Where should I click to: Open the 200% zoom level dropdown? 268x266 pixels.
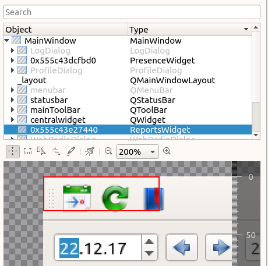[137, 151]
